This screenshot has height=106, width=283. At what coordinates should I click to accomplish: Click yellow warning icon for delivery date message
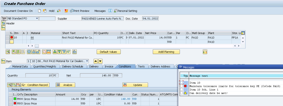(x=185, y=93)
